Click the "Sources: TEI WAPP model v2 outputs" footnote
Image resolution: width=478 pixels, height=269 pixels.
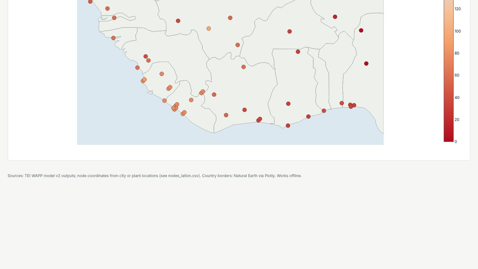click(155, 176)
